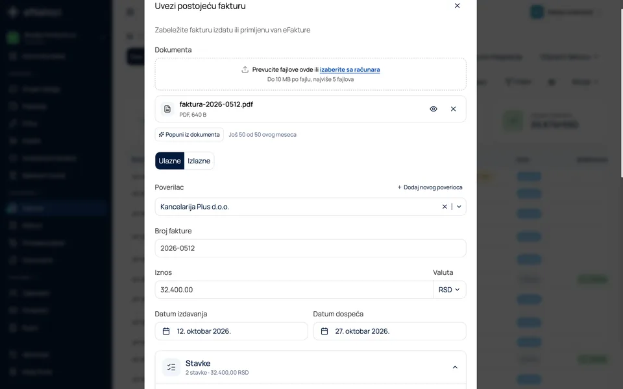Viewport: 623px width, 389px height.
Task: Click Dodaj novog poverioca
Action: coord(430,187)
